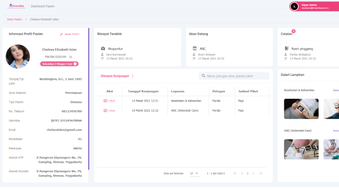This screenshot has height=190, width=339.
Task: Click the clock icon under Arum Krisnani
Action: point(194,59)
